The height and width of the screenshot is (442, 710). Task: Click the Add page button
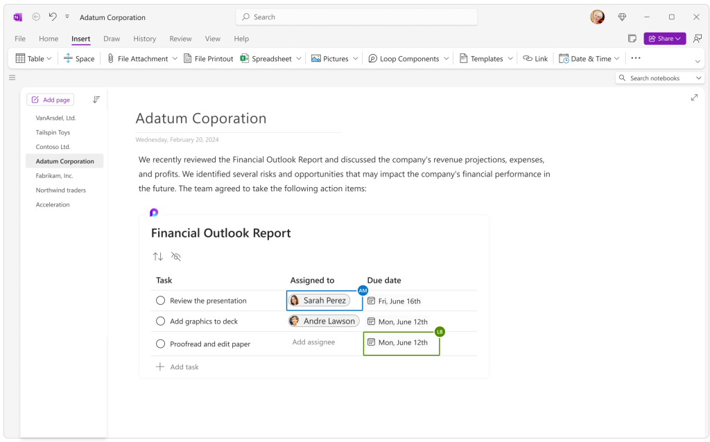[50, 100]
